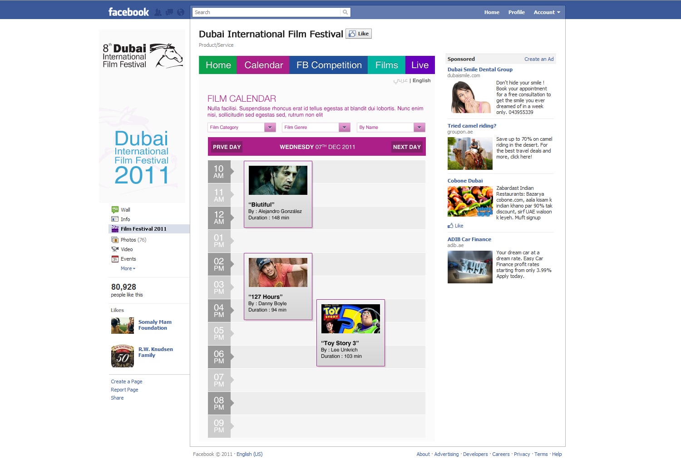The height and width of the screenshot is (475, 681).
Task: Click the 8th Dubai Film Festival logo
Action: point(143,56)
